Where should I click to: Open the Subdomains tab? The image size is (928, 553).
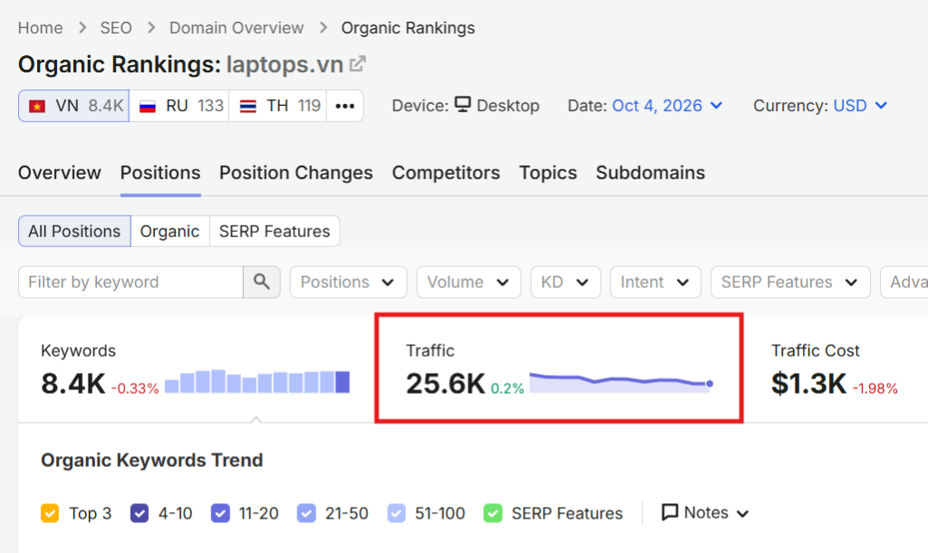click(651, 173)
